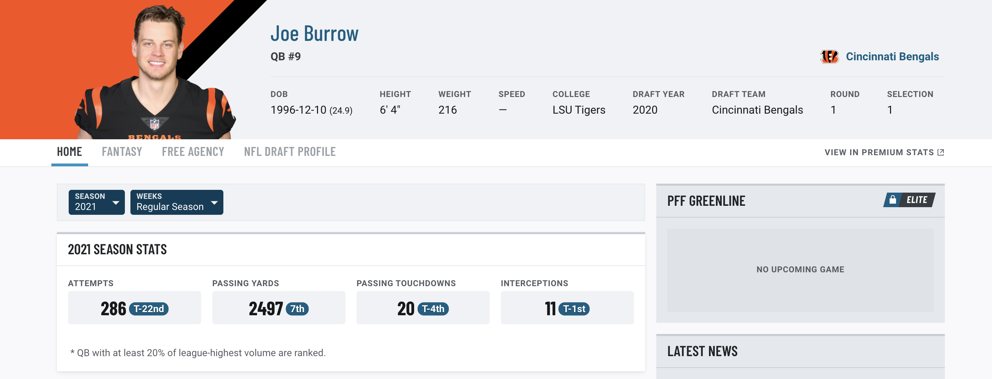This screenshot has width=992, height=379.
Task: Open the Cincinnati Bengals team link
Action: click(x=892, y=56)
